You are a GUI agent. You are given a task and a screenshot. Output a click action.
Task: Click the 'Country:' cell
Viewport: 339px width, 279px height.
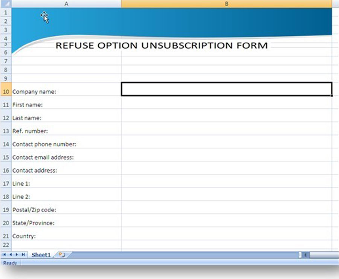tap(66, 233)
